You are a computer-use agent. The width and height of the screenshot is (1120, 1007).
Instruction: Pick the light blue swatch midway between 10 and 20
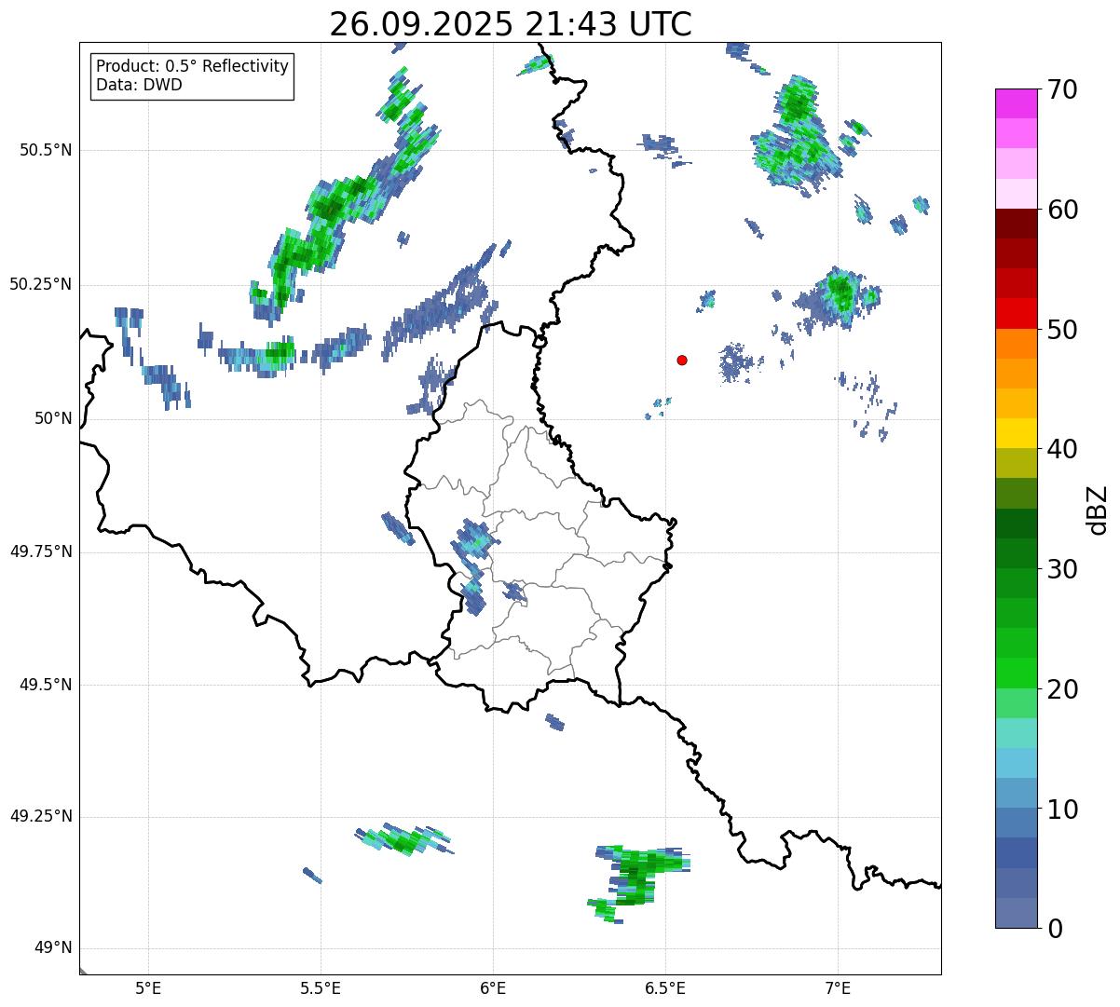(1016, 763)
